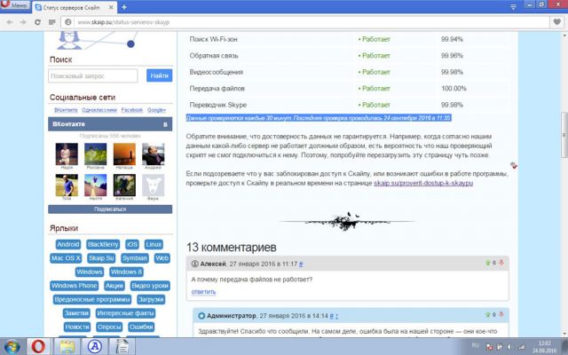The image size is (568, 355).
Task: Click the volume icon in system tray
Action: point(509,347)
